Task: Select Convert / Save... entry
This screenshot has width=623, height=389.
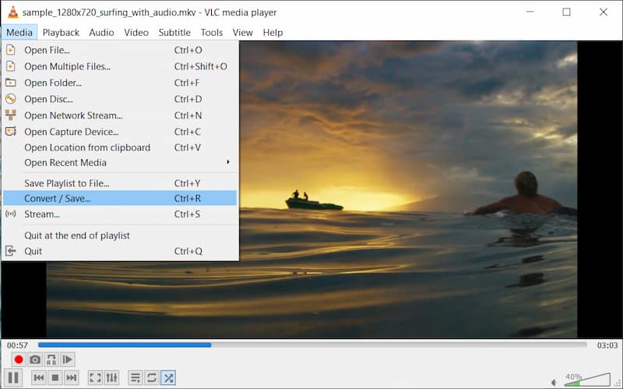Action: click(120, 198)
